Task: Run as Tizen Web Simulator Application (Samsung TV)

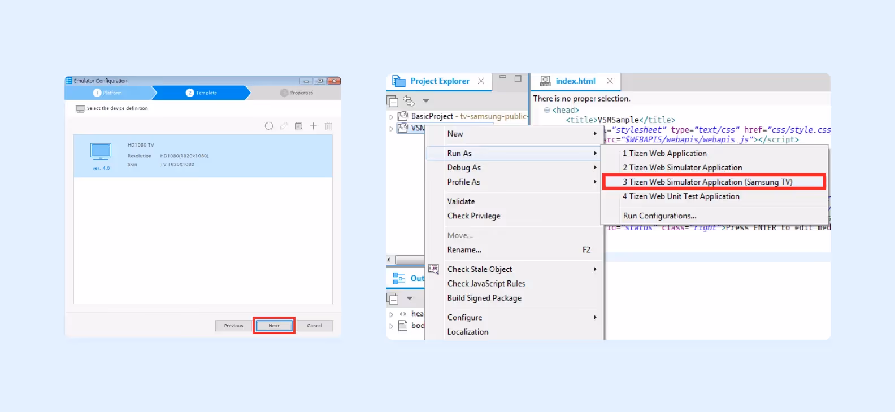Action: [715, 182]
